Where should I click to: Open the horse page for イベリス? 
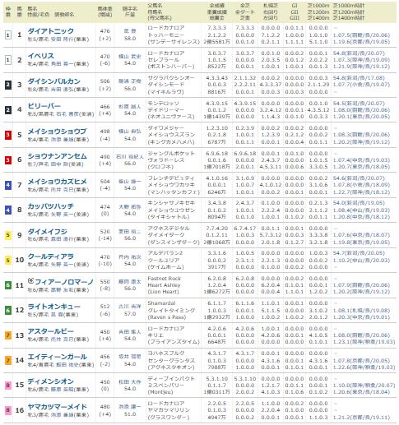coord(40,56)
